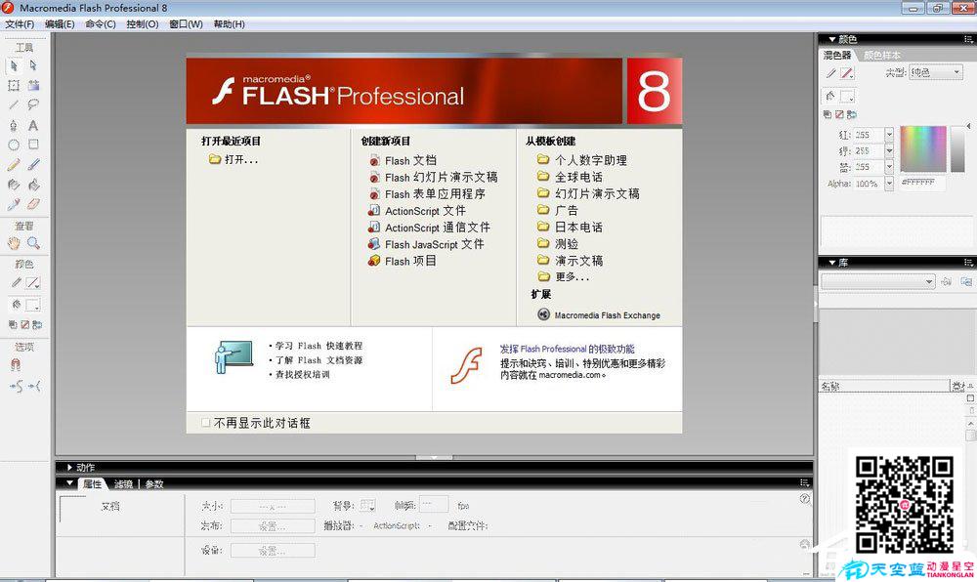Select the Brush tool

[x=33, y=164]
